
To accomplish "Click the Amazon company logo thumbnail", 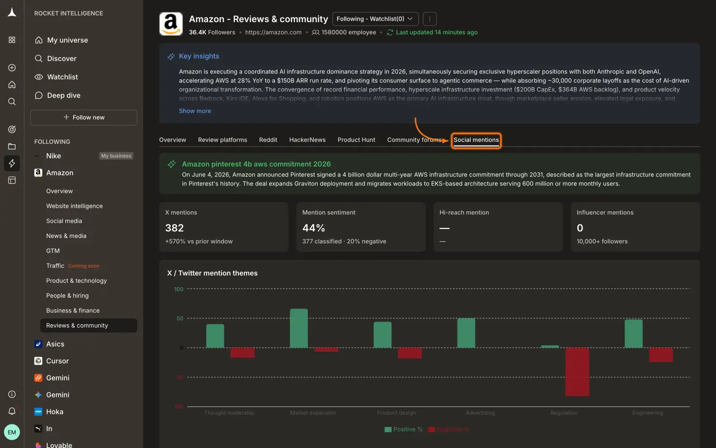I will pyautogui.click(x=171, y=24).
